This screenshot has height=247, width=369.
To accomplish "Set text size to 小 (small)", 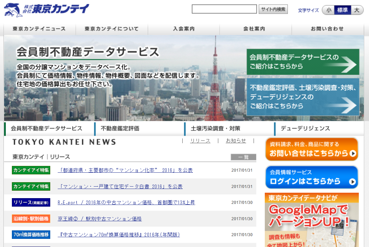I will coord(328,10).
